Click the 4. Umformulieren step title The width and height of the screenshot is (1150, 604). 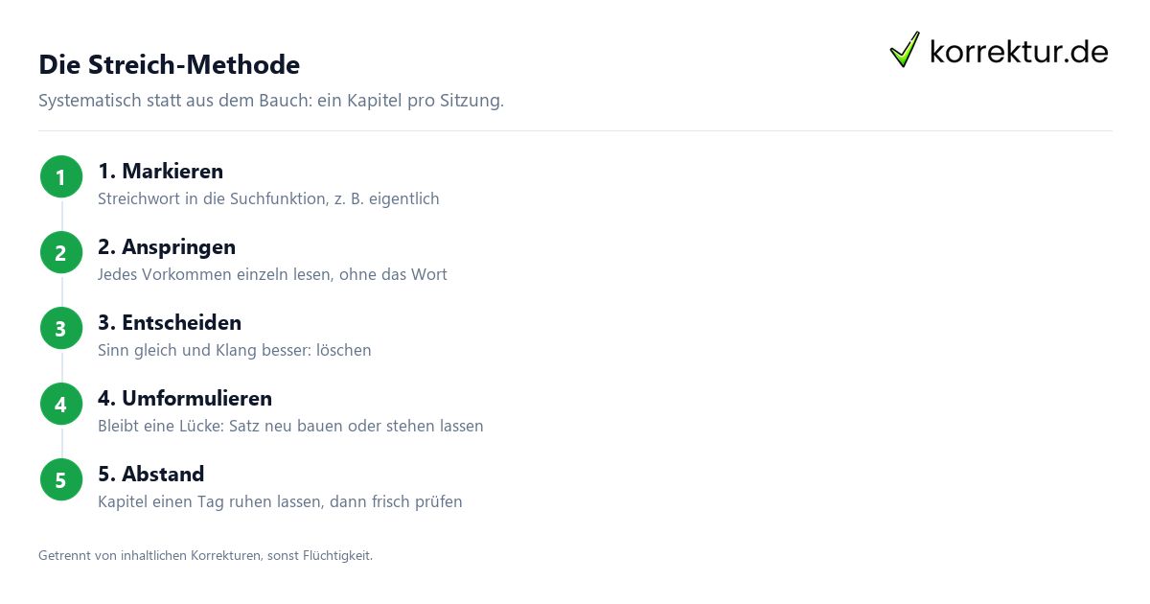click(x=185, y=399)
